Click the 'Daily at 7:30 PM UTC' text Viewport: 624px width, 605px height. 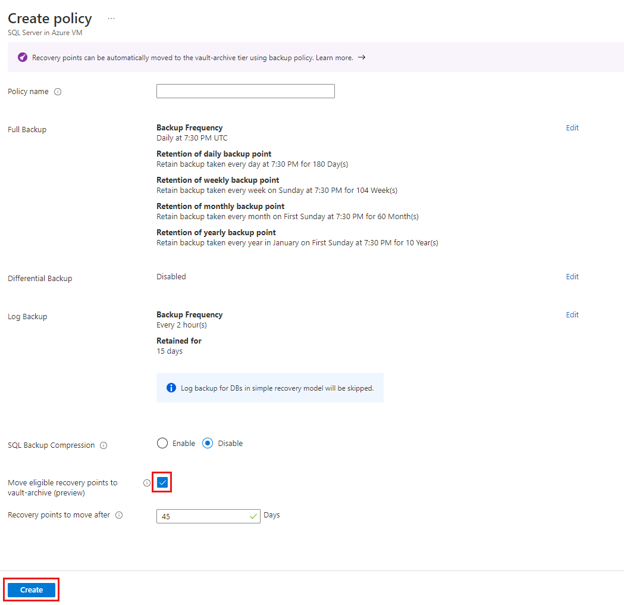(x=192, y=138)
